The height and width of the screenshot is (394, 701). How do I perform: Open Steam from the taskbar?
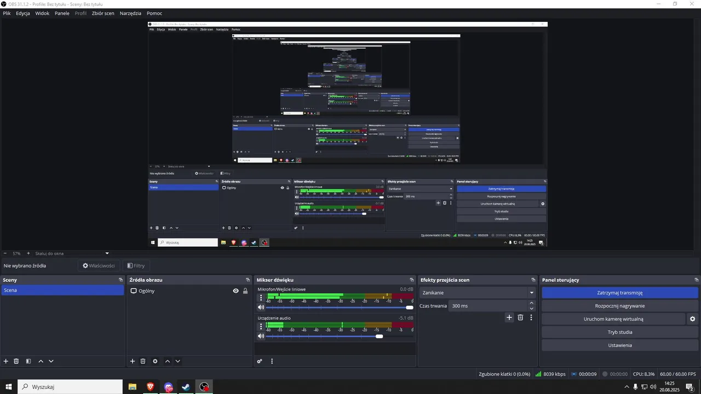pos(186,387)
